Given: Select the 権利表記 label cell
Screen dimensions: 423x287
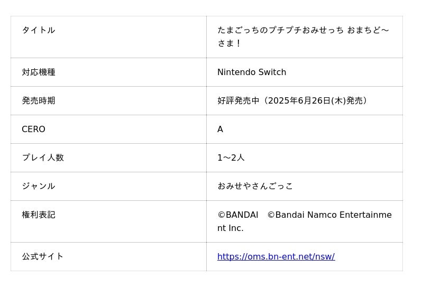Looking at the screenshot, I should tap(39, 215).
